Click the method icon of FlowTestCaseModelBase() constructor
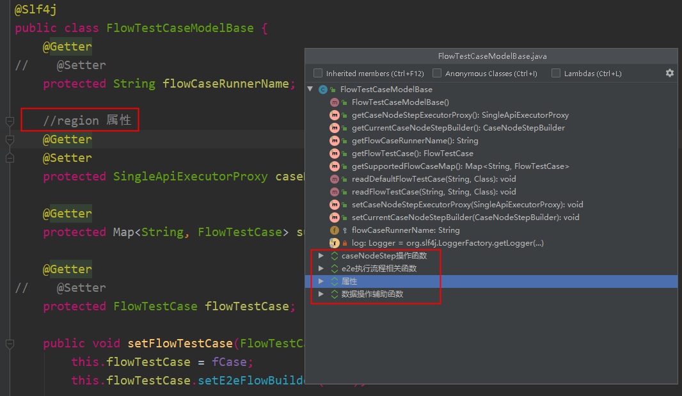This screenshot has height=396, width=682. point(334,102)
